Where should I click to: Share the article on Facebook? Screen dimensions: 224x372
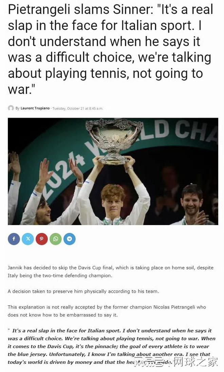[14, 239]
